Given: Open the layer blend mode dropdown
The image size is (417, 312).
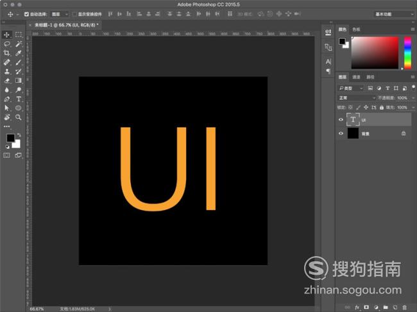Looking at the screenshot, I should tap(356, 98).
